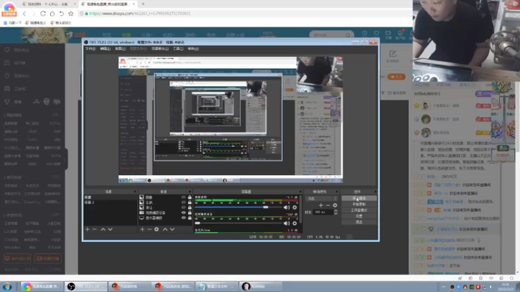Pop out the sources dock panel

(x=190, y=191)
